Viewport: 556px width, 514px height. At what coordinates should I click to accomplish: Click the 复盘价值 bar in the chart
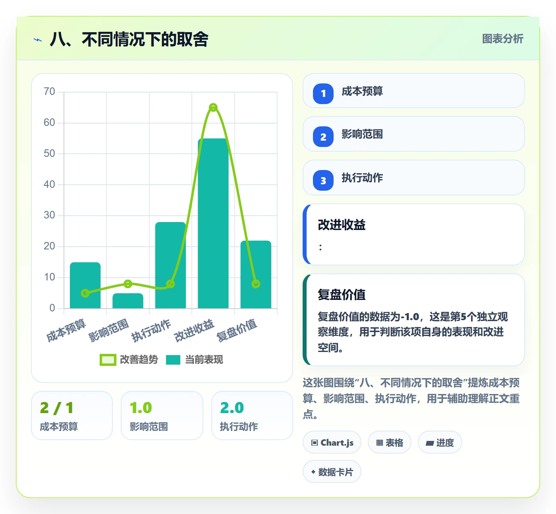tap(256, 274)
